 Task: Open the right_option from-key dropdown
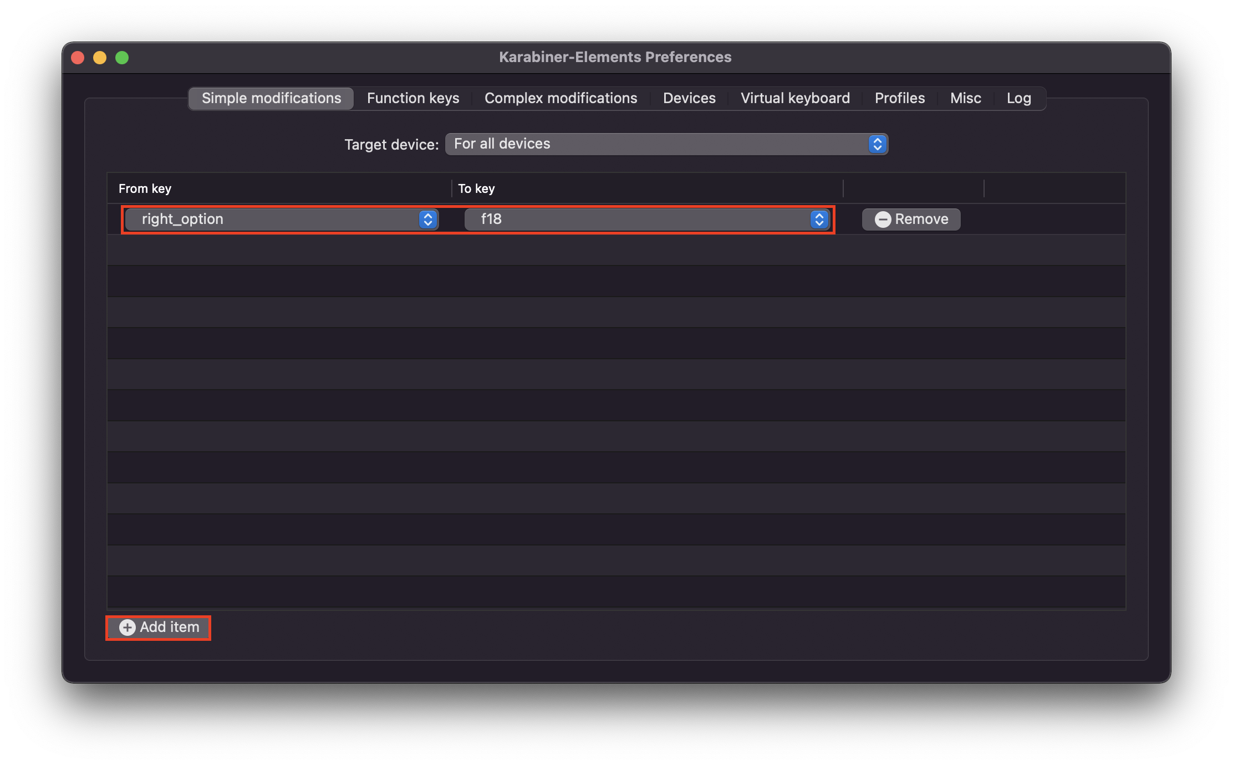click(x=272, y=220)
